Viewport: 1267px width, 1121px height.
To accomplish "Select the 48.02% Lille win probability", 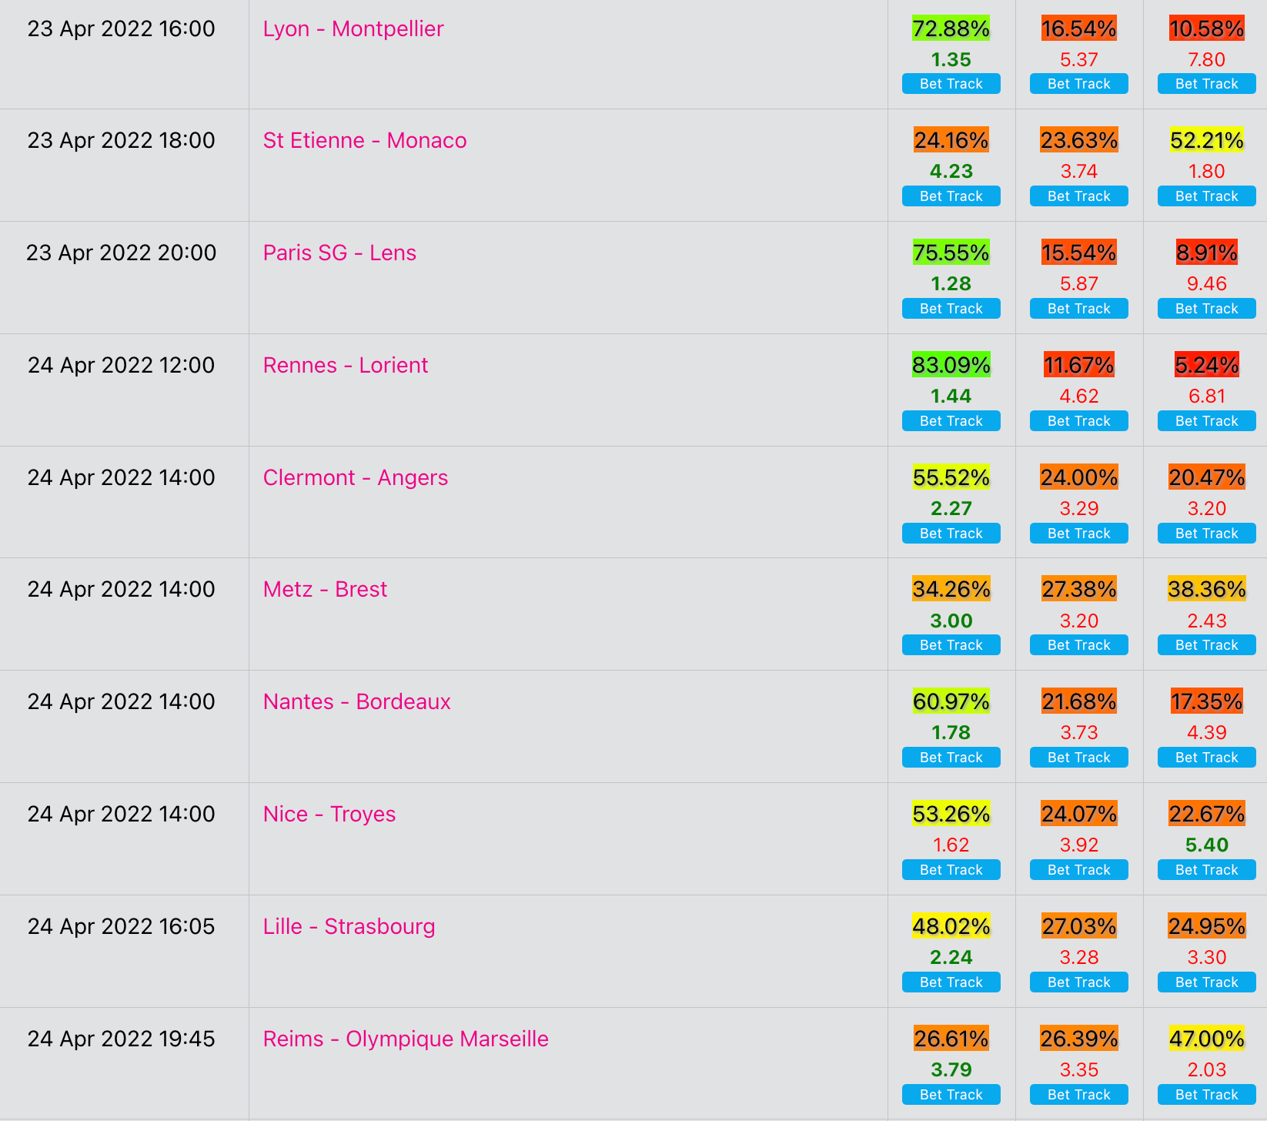I will click(951, 926).
